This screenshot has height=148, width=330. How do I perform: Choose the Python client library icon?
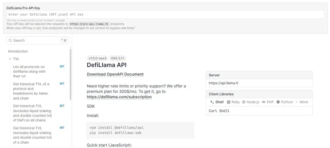tap(278, 102)
